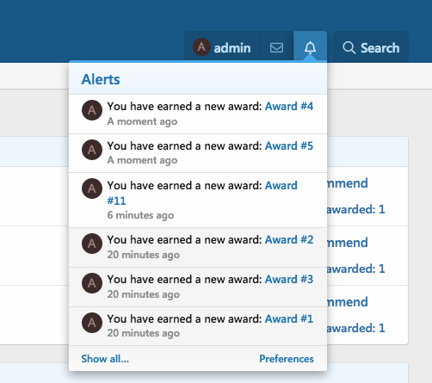Open the admin account menu
The width and height of the screenshot is (432, 383).
pyautogui.click(x=222, y=47)
